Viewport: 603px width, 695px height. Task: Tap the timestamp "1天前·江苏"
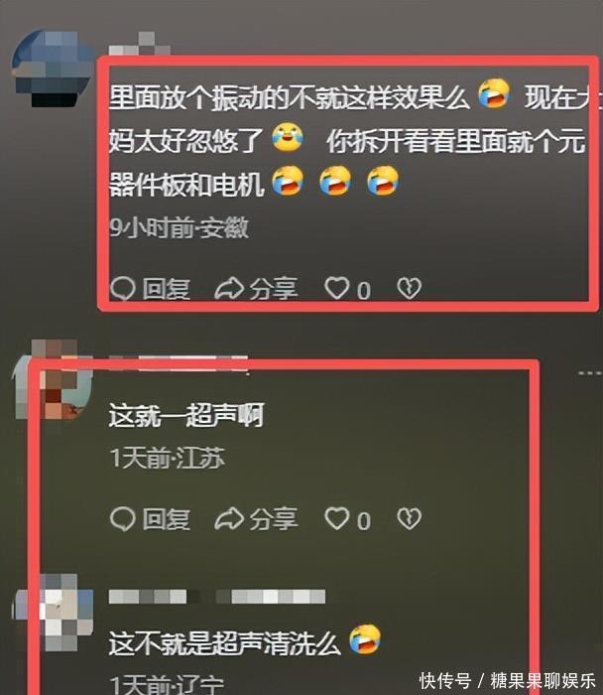point(168,458)
